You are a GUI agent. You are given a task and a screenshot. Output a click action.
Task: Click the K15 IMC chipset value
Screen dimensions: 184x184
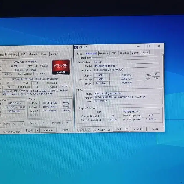126,75
